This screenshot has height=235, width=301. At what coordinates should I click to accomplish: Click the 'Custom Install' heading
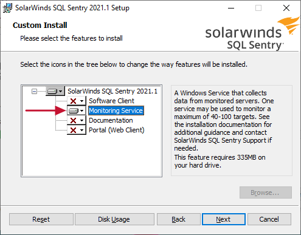tap(40, 26)
